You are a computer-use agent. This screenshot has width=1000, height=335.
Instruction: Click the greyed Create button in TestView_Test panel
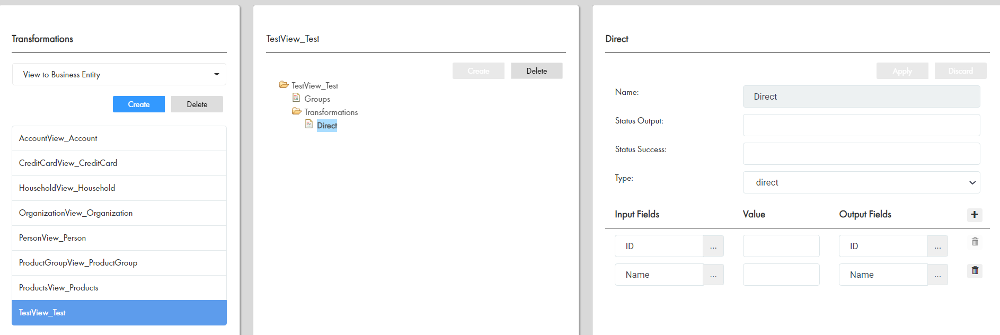[479, 71]
